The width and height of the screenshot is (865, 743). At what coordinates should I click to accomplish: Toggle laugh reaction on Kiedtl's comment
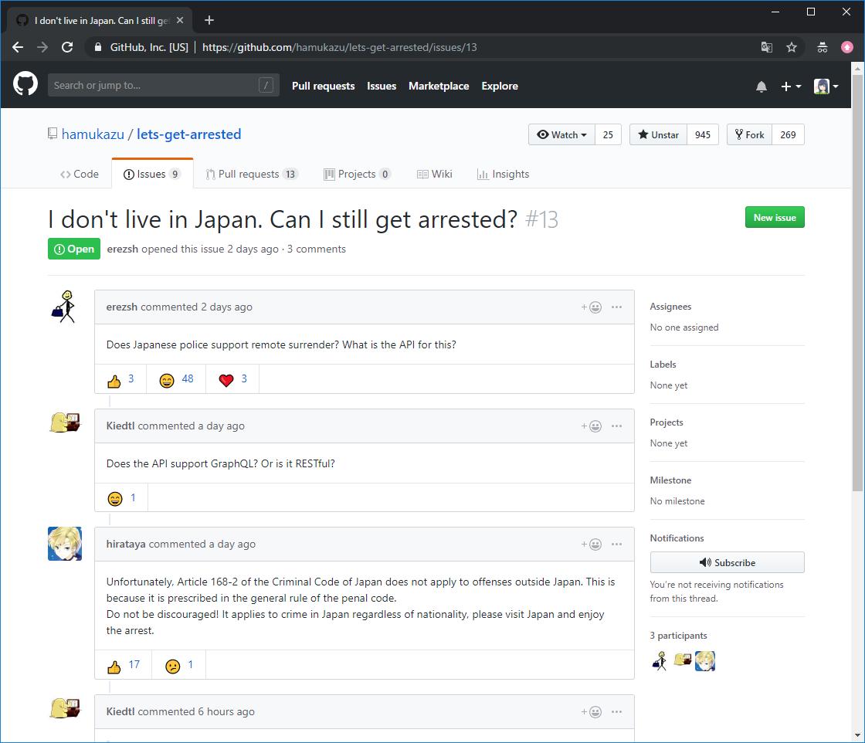(121, 498)
